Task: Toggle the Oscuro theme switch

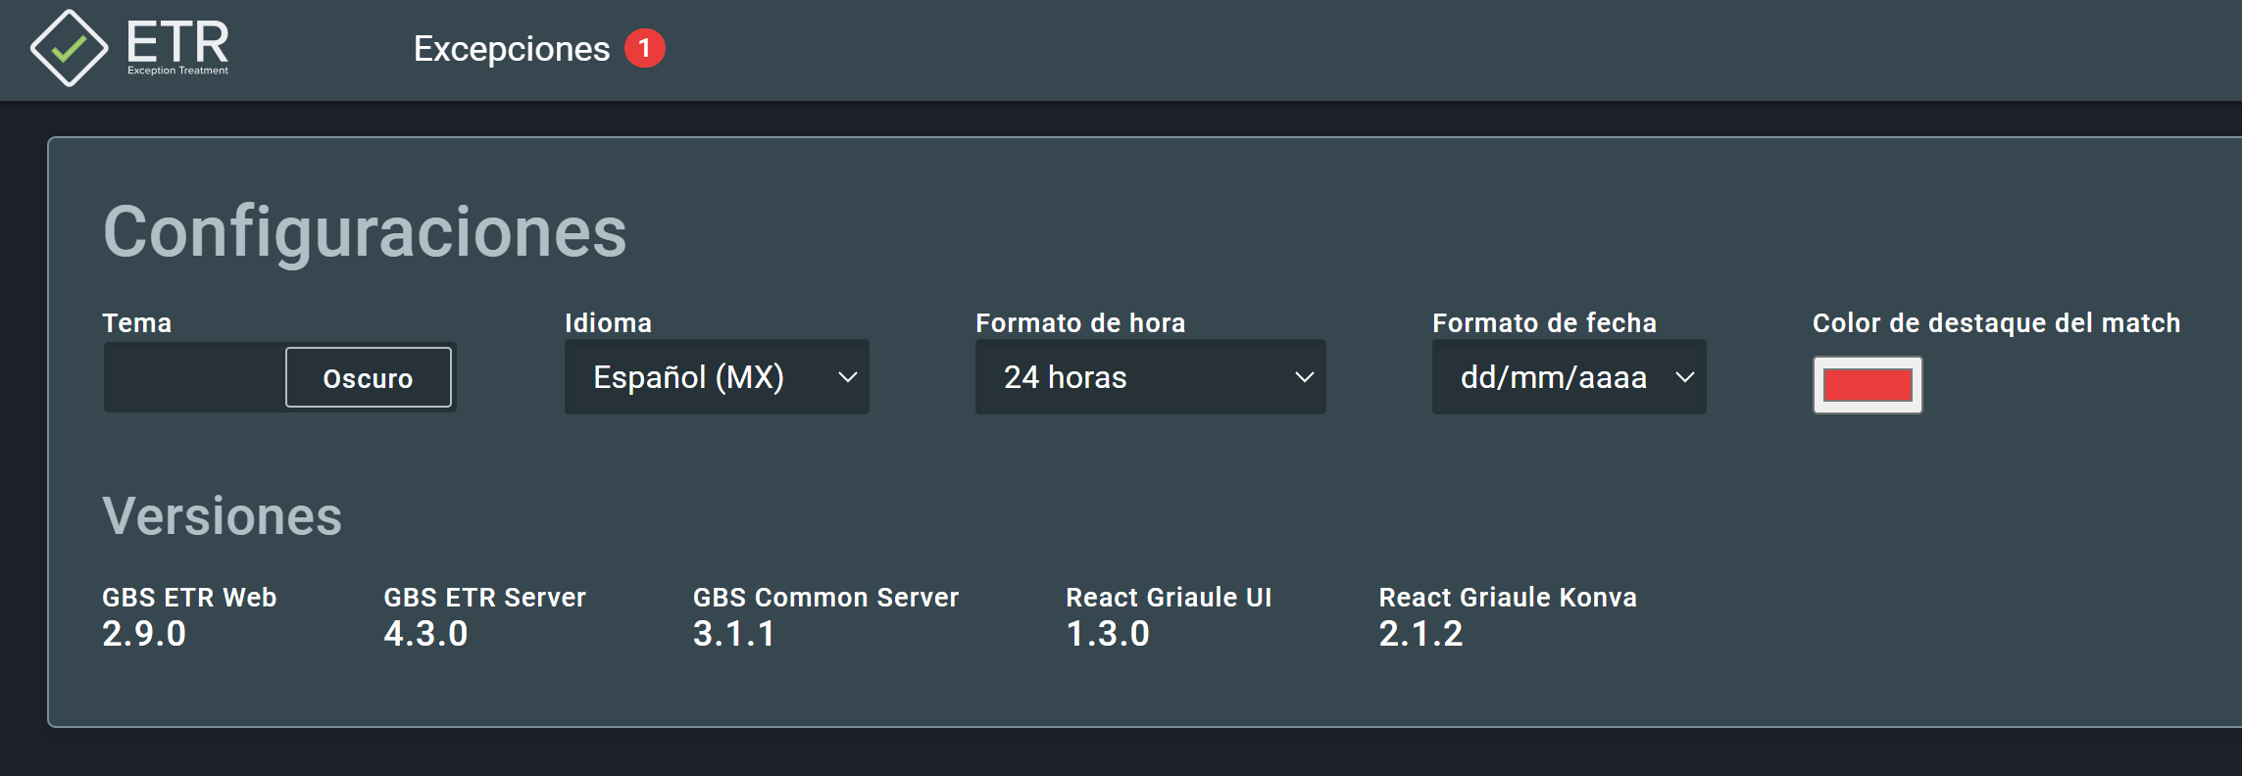Action: tap(279, 377)
